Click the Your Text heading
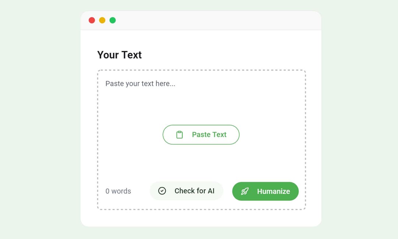Screen dimensions: 398x239 119,55
